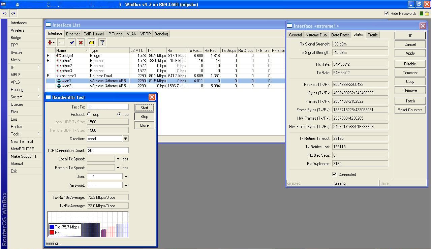Close the Bandwidth Test window
Viewport: 432px width, 249px height.
(x=152, y=97)
